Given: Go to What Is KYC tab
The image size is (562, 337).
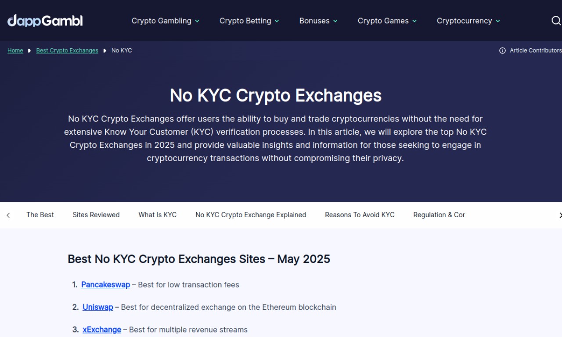Looking at the screenshot, I should coord(158,215).
